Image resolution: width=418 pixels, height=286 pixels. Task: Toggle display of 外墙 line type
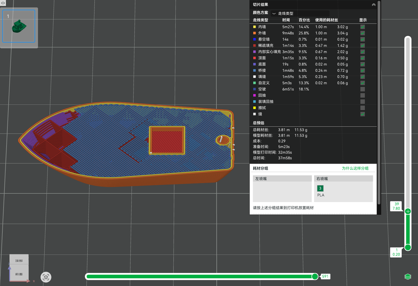tap(362, 33)
